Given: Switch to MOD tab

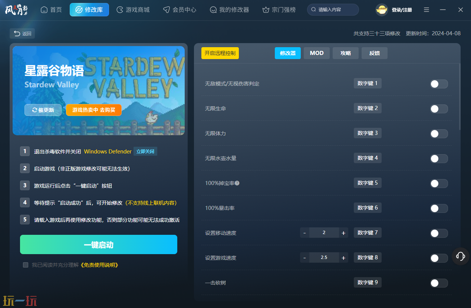Looking at the screenshot, I should click(317, 53).
